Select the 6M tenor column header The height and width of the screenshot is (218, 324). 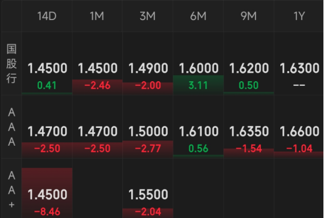pyautogui.click(x=198, y=16)
